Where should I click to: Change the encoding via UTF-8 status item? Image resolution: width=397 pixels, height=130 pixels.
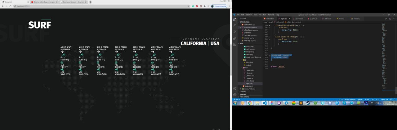(x=367, y=99)
